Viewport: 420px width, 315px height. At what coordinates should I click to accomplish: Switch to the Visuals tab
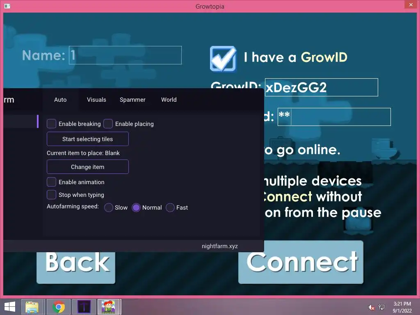pyautogui.click(x=96, y=100)
